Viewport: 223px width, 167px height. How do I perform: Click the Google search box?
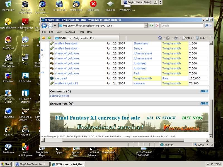(182, 26)
